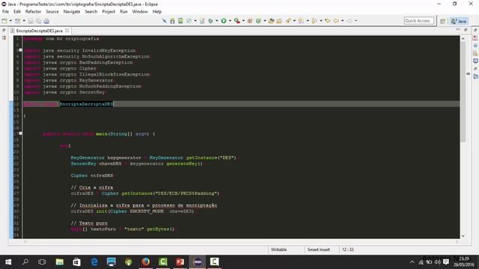Click the Run green play icon
The height and width of the screenshot is (269, 479).
[224, 21]
